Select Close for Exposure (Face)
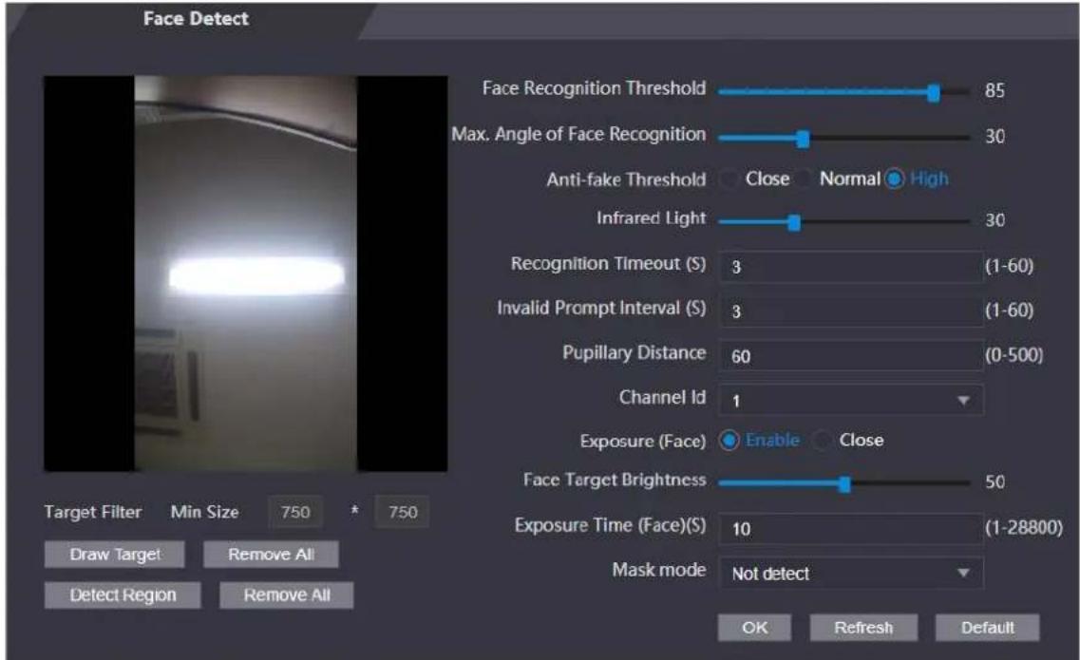Screen dimensions: 1080x660 coord(822,441)
